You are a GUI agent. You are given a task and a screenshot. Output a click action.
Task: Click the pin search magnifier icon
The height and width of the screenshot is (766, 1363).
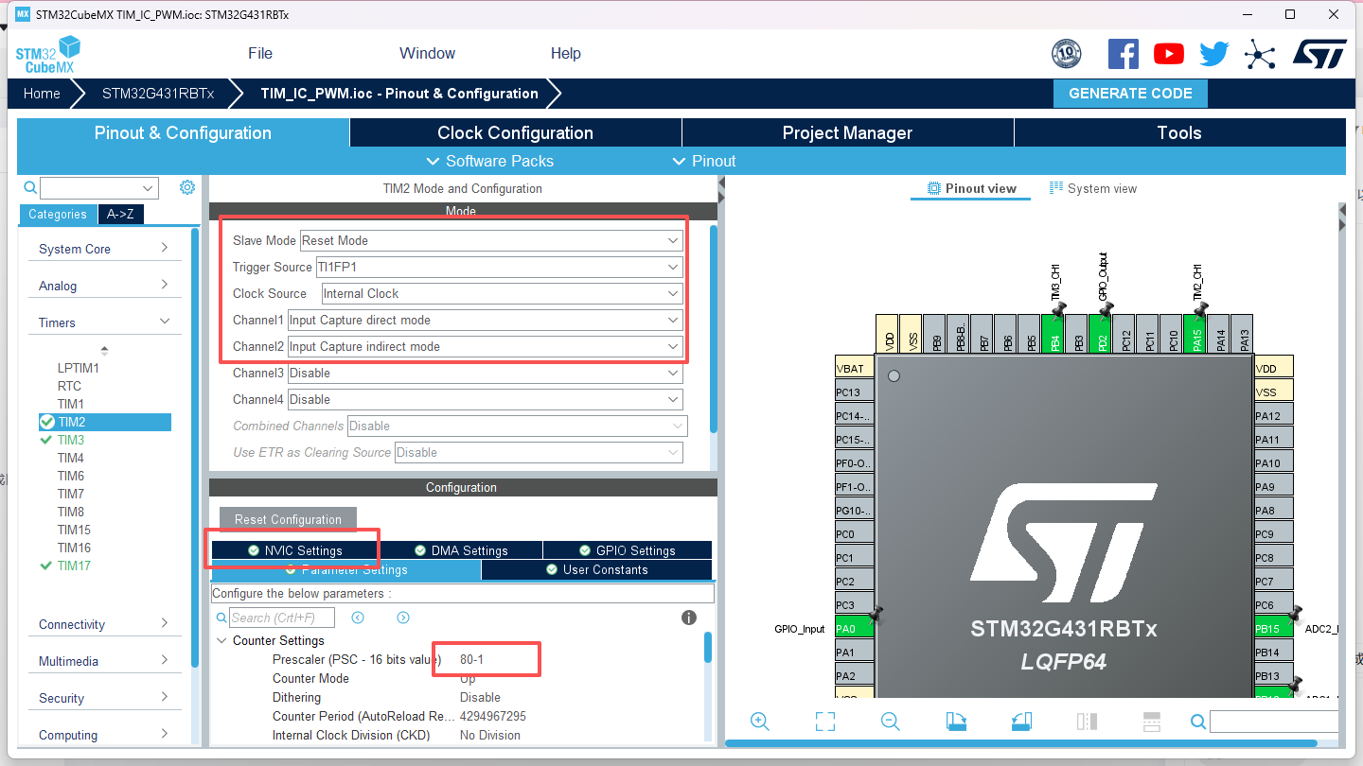point(1198,722)
